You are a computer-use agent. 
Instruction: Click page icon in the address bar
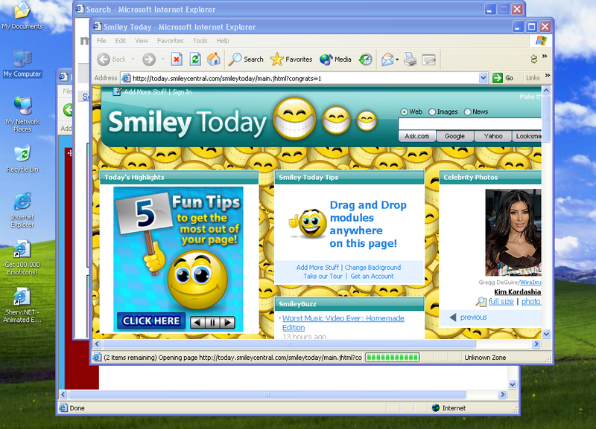point(126,78)
